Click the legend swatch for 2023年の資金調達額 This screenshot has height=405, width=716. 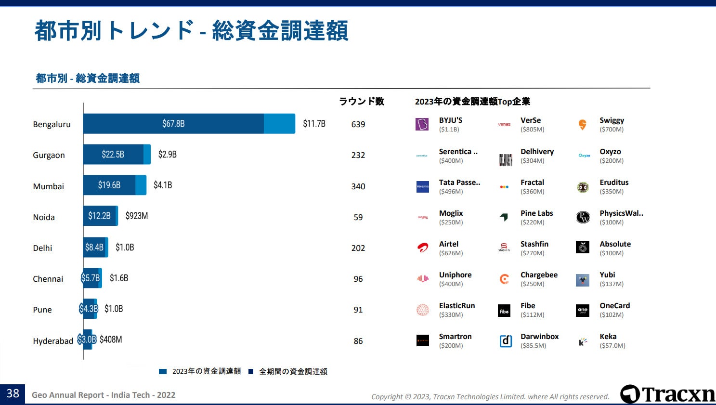[163, 371]
